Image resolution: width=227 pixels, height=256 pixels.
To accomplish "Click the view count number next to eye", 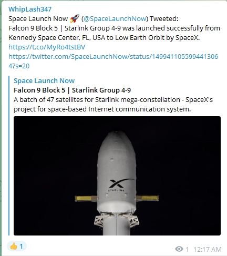I will 187,249.
